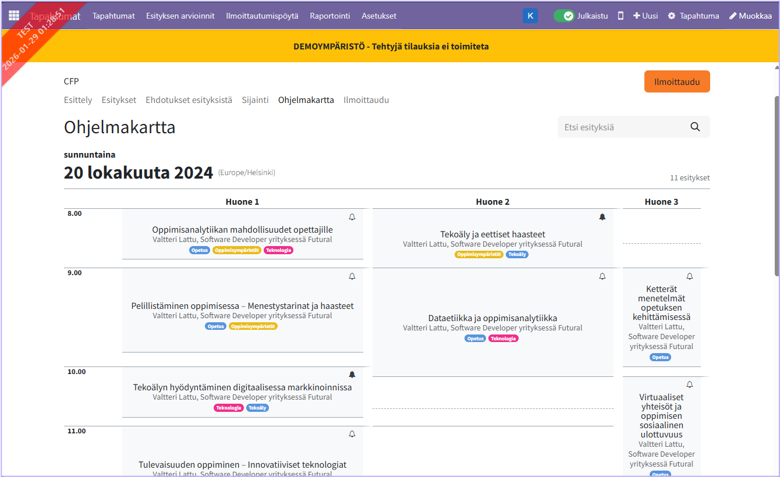This screenshot has width=780, height=477.
Task: Click filled bell on Tekoäly ja eettiset haasteet
Action: [602, 217]
